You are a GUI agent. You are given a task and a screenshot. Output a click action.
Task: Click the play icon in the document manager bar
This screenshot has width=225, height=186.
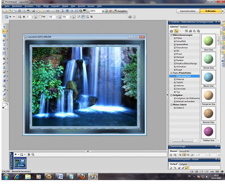pos(16,154)
